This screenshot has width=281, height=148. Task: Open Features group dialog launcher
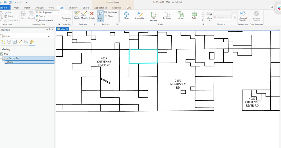coord(95,24)
